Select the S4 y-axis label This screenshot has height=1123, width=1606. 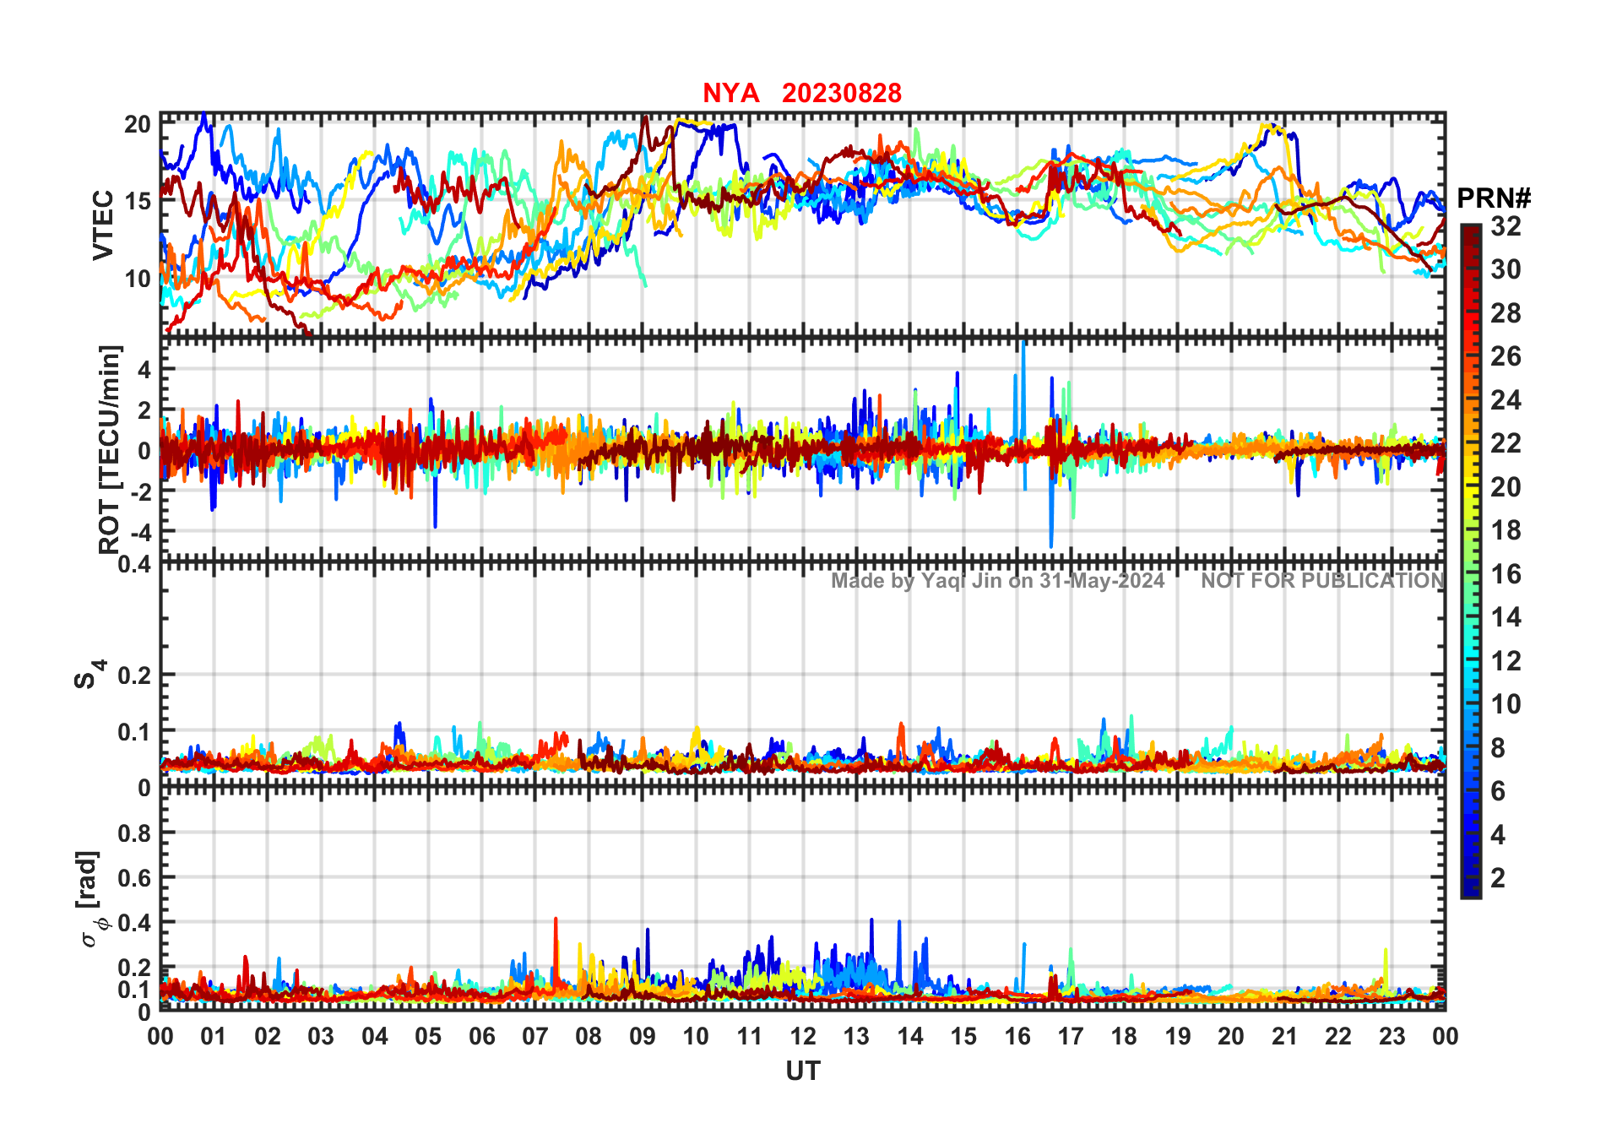click(89, 675)
